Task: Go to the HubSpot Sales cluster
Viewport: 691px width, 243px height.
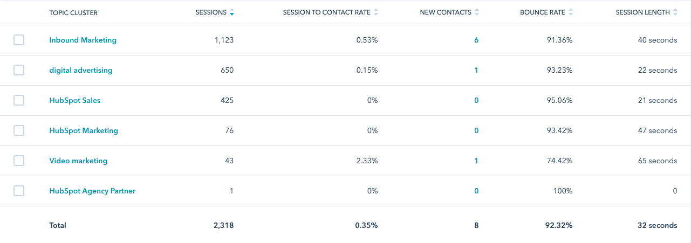Action: (x=74, y=100)
